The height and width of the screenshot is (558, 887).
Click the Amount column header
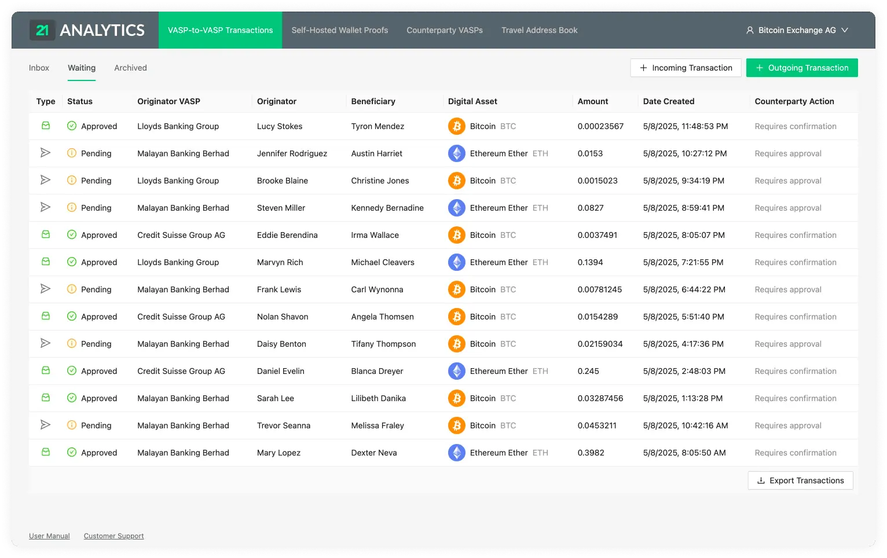(592, 101)
